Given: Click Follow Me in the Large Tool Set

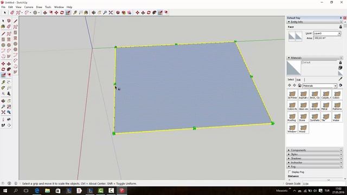Looking at the screenshot, I should (9, 69).
